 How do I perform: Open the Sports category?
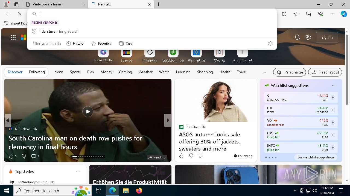tap(75, 72)
